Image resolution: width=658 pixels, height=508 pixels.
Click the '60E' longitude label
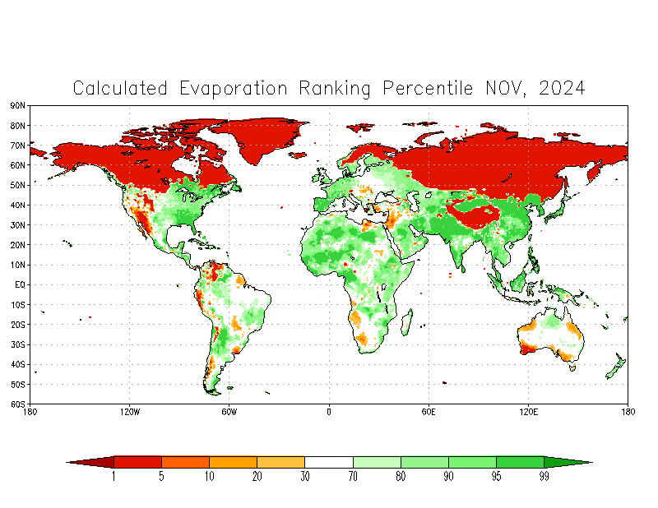[429, 412]
